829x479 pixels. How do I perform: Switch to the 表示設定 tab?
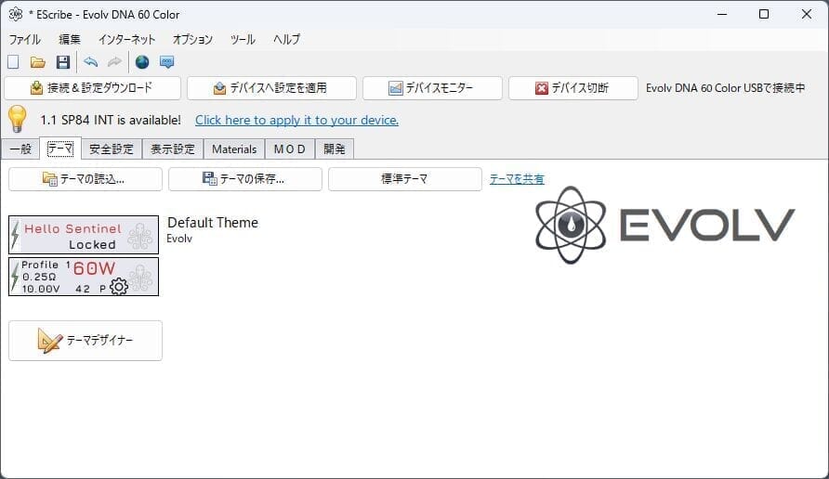173,149
